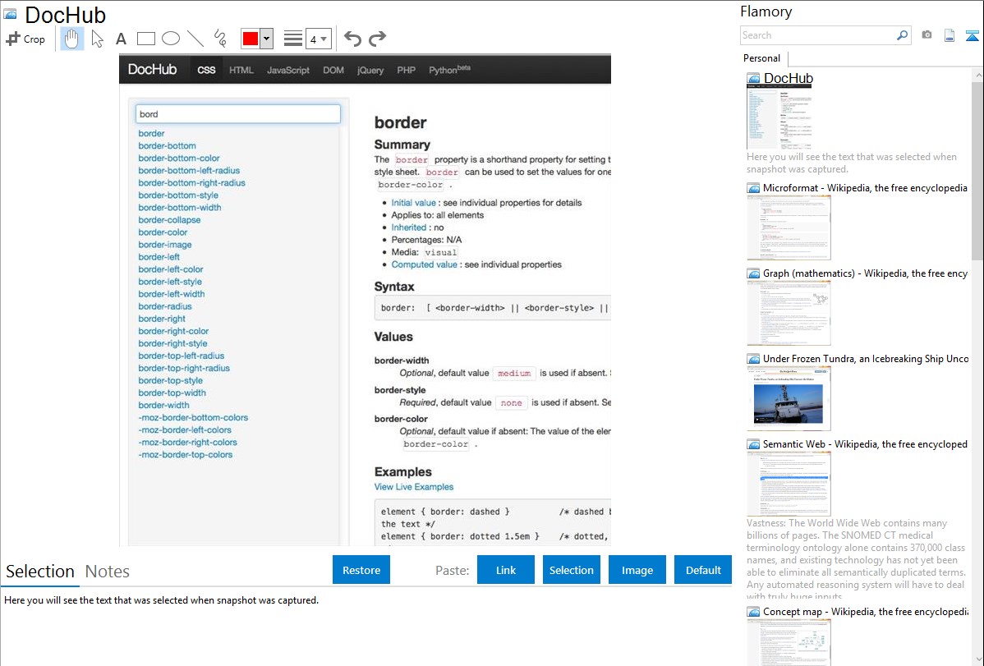984x666 pixels.
Task: Switch to the Notes tab
Action: [108, 572]
